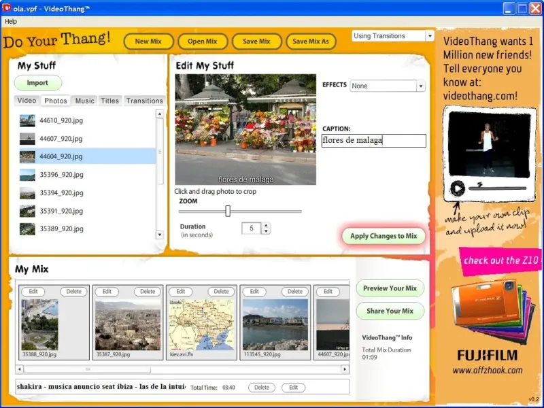Click the My Stuff list scroll down arrow
This screenshot has height=408, width=544.
pos(160,235)
